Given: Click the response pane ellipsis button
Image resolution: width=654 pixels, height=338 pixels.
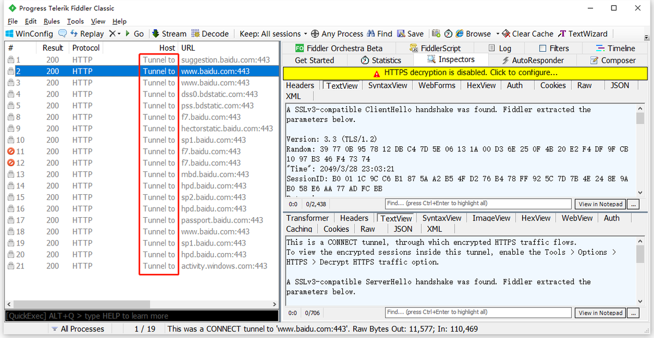Looking at the screenshot, I should point(633,313).
